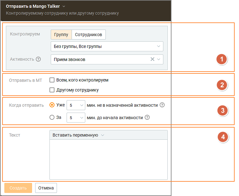The image size is (239, 196).
Task: Select the За radio button
Action: [52, 117]
